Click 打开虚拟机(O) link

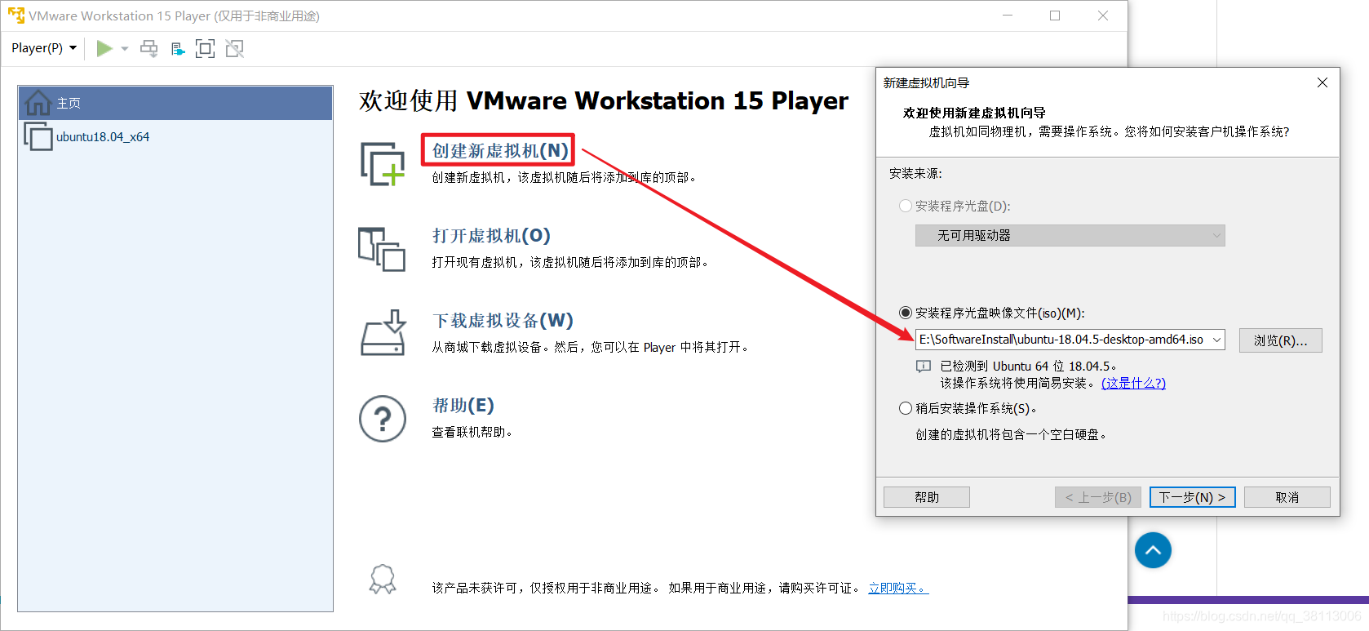491,236
